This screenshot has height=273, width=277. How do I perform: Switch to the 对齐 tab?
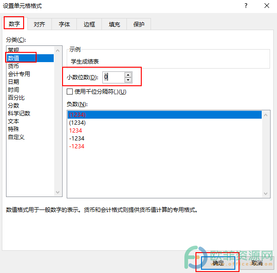pyautogui.click(x=39, y=24)
